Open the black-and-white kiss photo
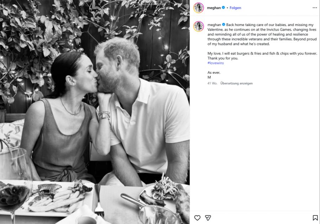 click(96, 112)
